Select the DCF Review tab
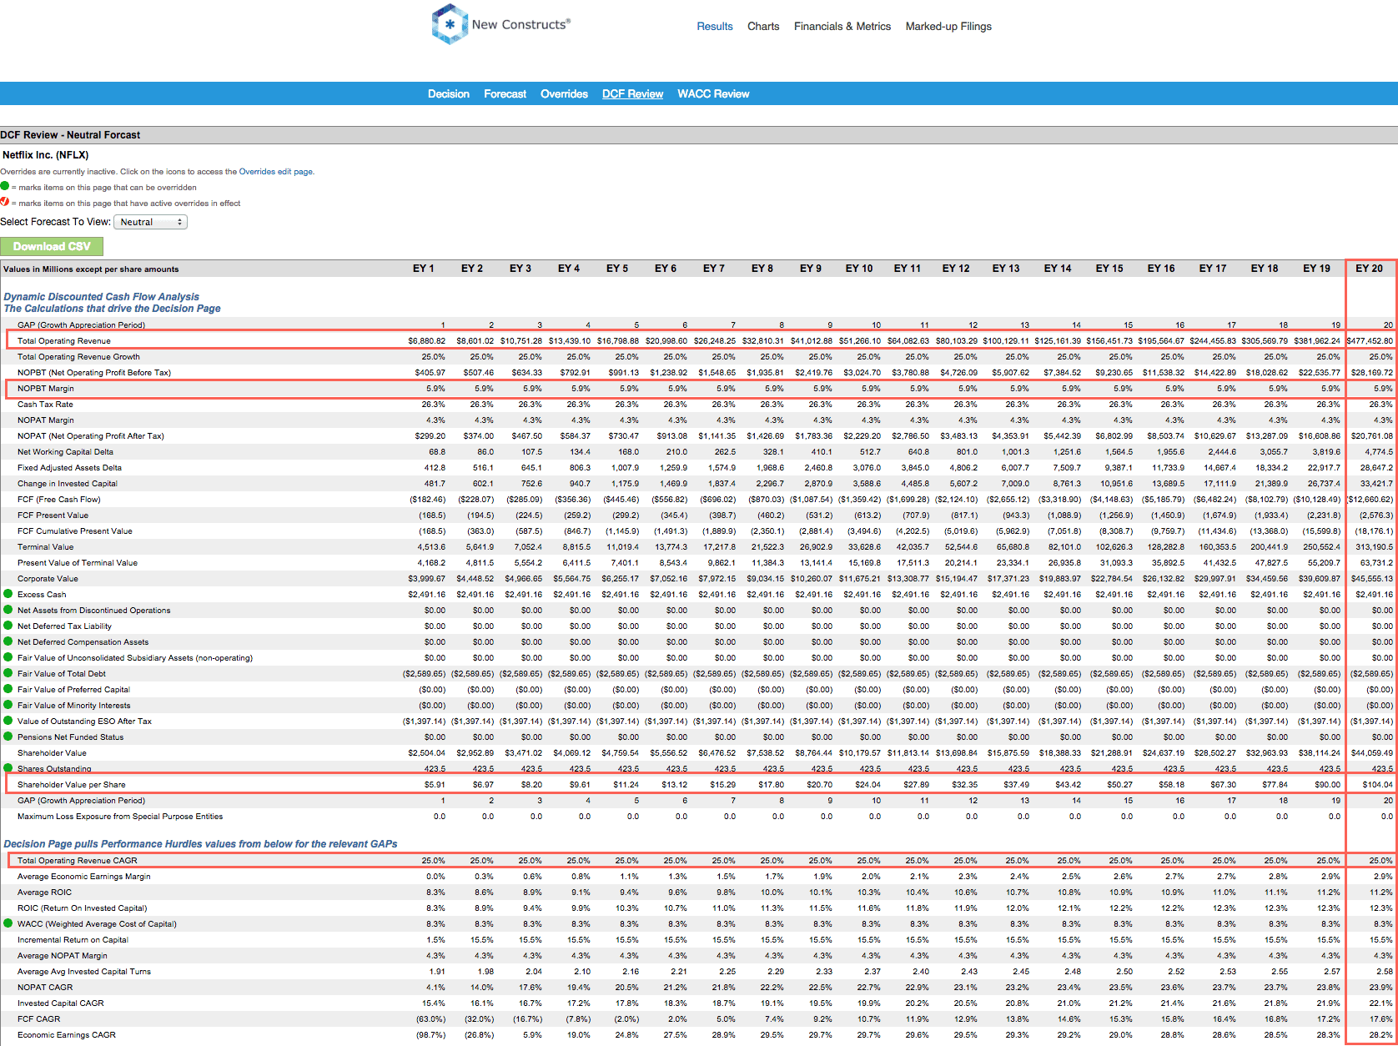This screenshot has width=1398, height=1046. point(633,94)
